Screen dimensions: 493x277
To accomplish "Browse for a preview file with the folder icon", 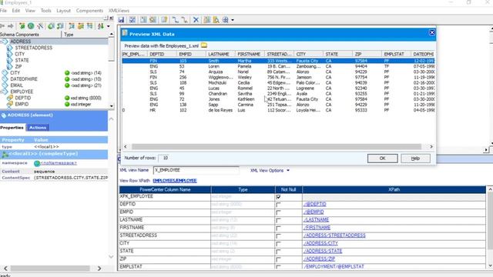I will [x=204, y=45].
